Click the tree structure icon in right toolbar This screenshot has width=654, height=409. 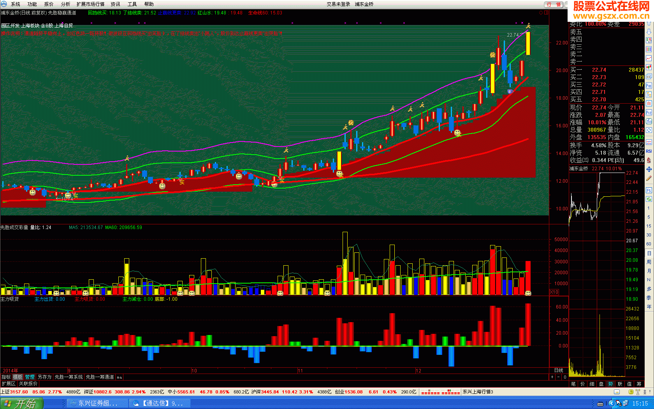(x=649, y=94)
